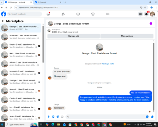This screenshot has height=127, width=158.
Task: Open the Juan conversation
Action: [x=21, y=118]
